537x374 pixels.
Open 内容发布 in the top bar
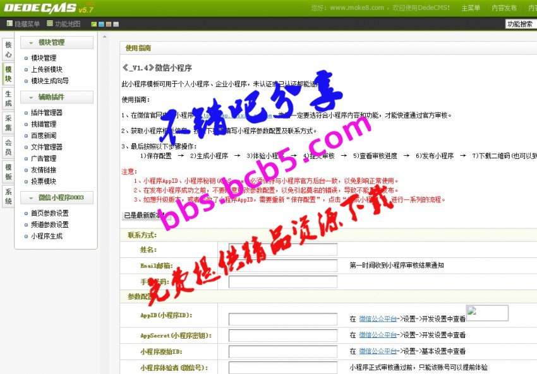504,8
